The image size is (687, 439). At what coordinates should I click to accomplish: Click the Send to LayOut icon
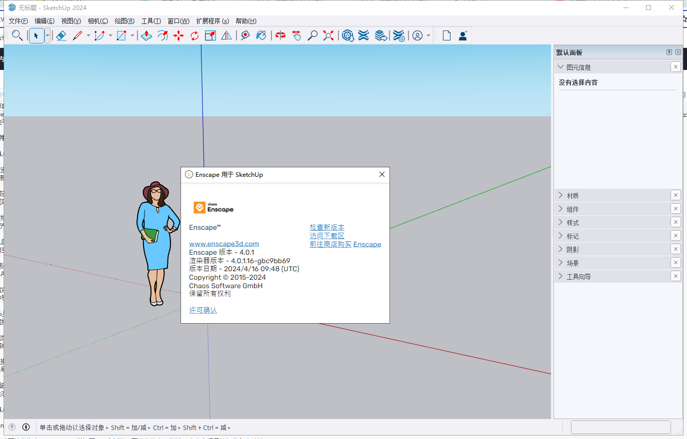381,35
